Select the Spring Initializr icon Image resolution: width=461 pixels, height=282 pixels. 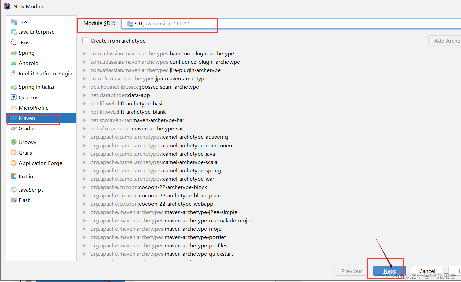(x=14, y=87)
